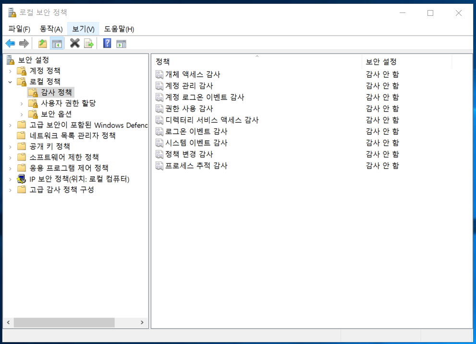Select the 시스템 이벤트 감사 row text
This screenshot has width=476, height=344.
(196, 143)
